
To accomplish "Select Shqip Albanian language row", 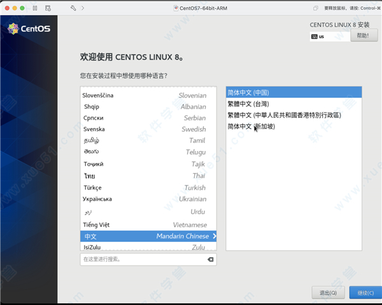I will 148,107.
